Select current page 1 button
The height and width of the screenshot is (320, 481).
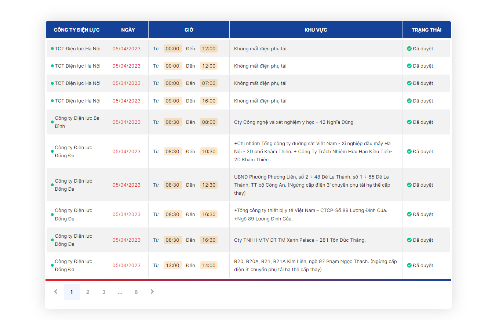tap(72, 292)
